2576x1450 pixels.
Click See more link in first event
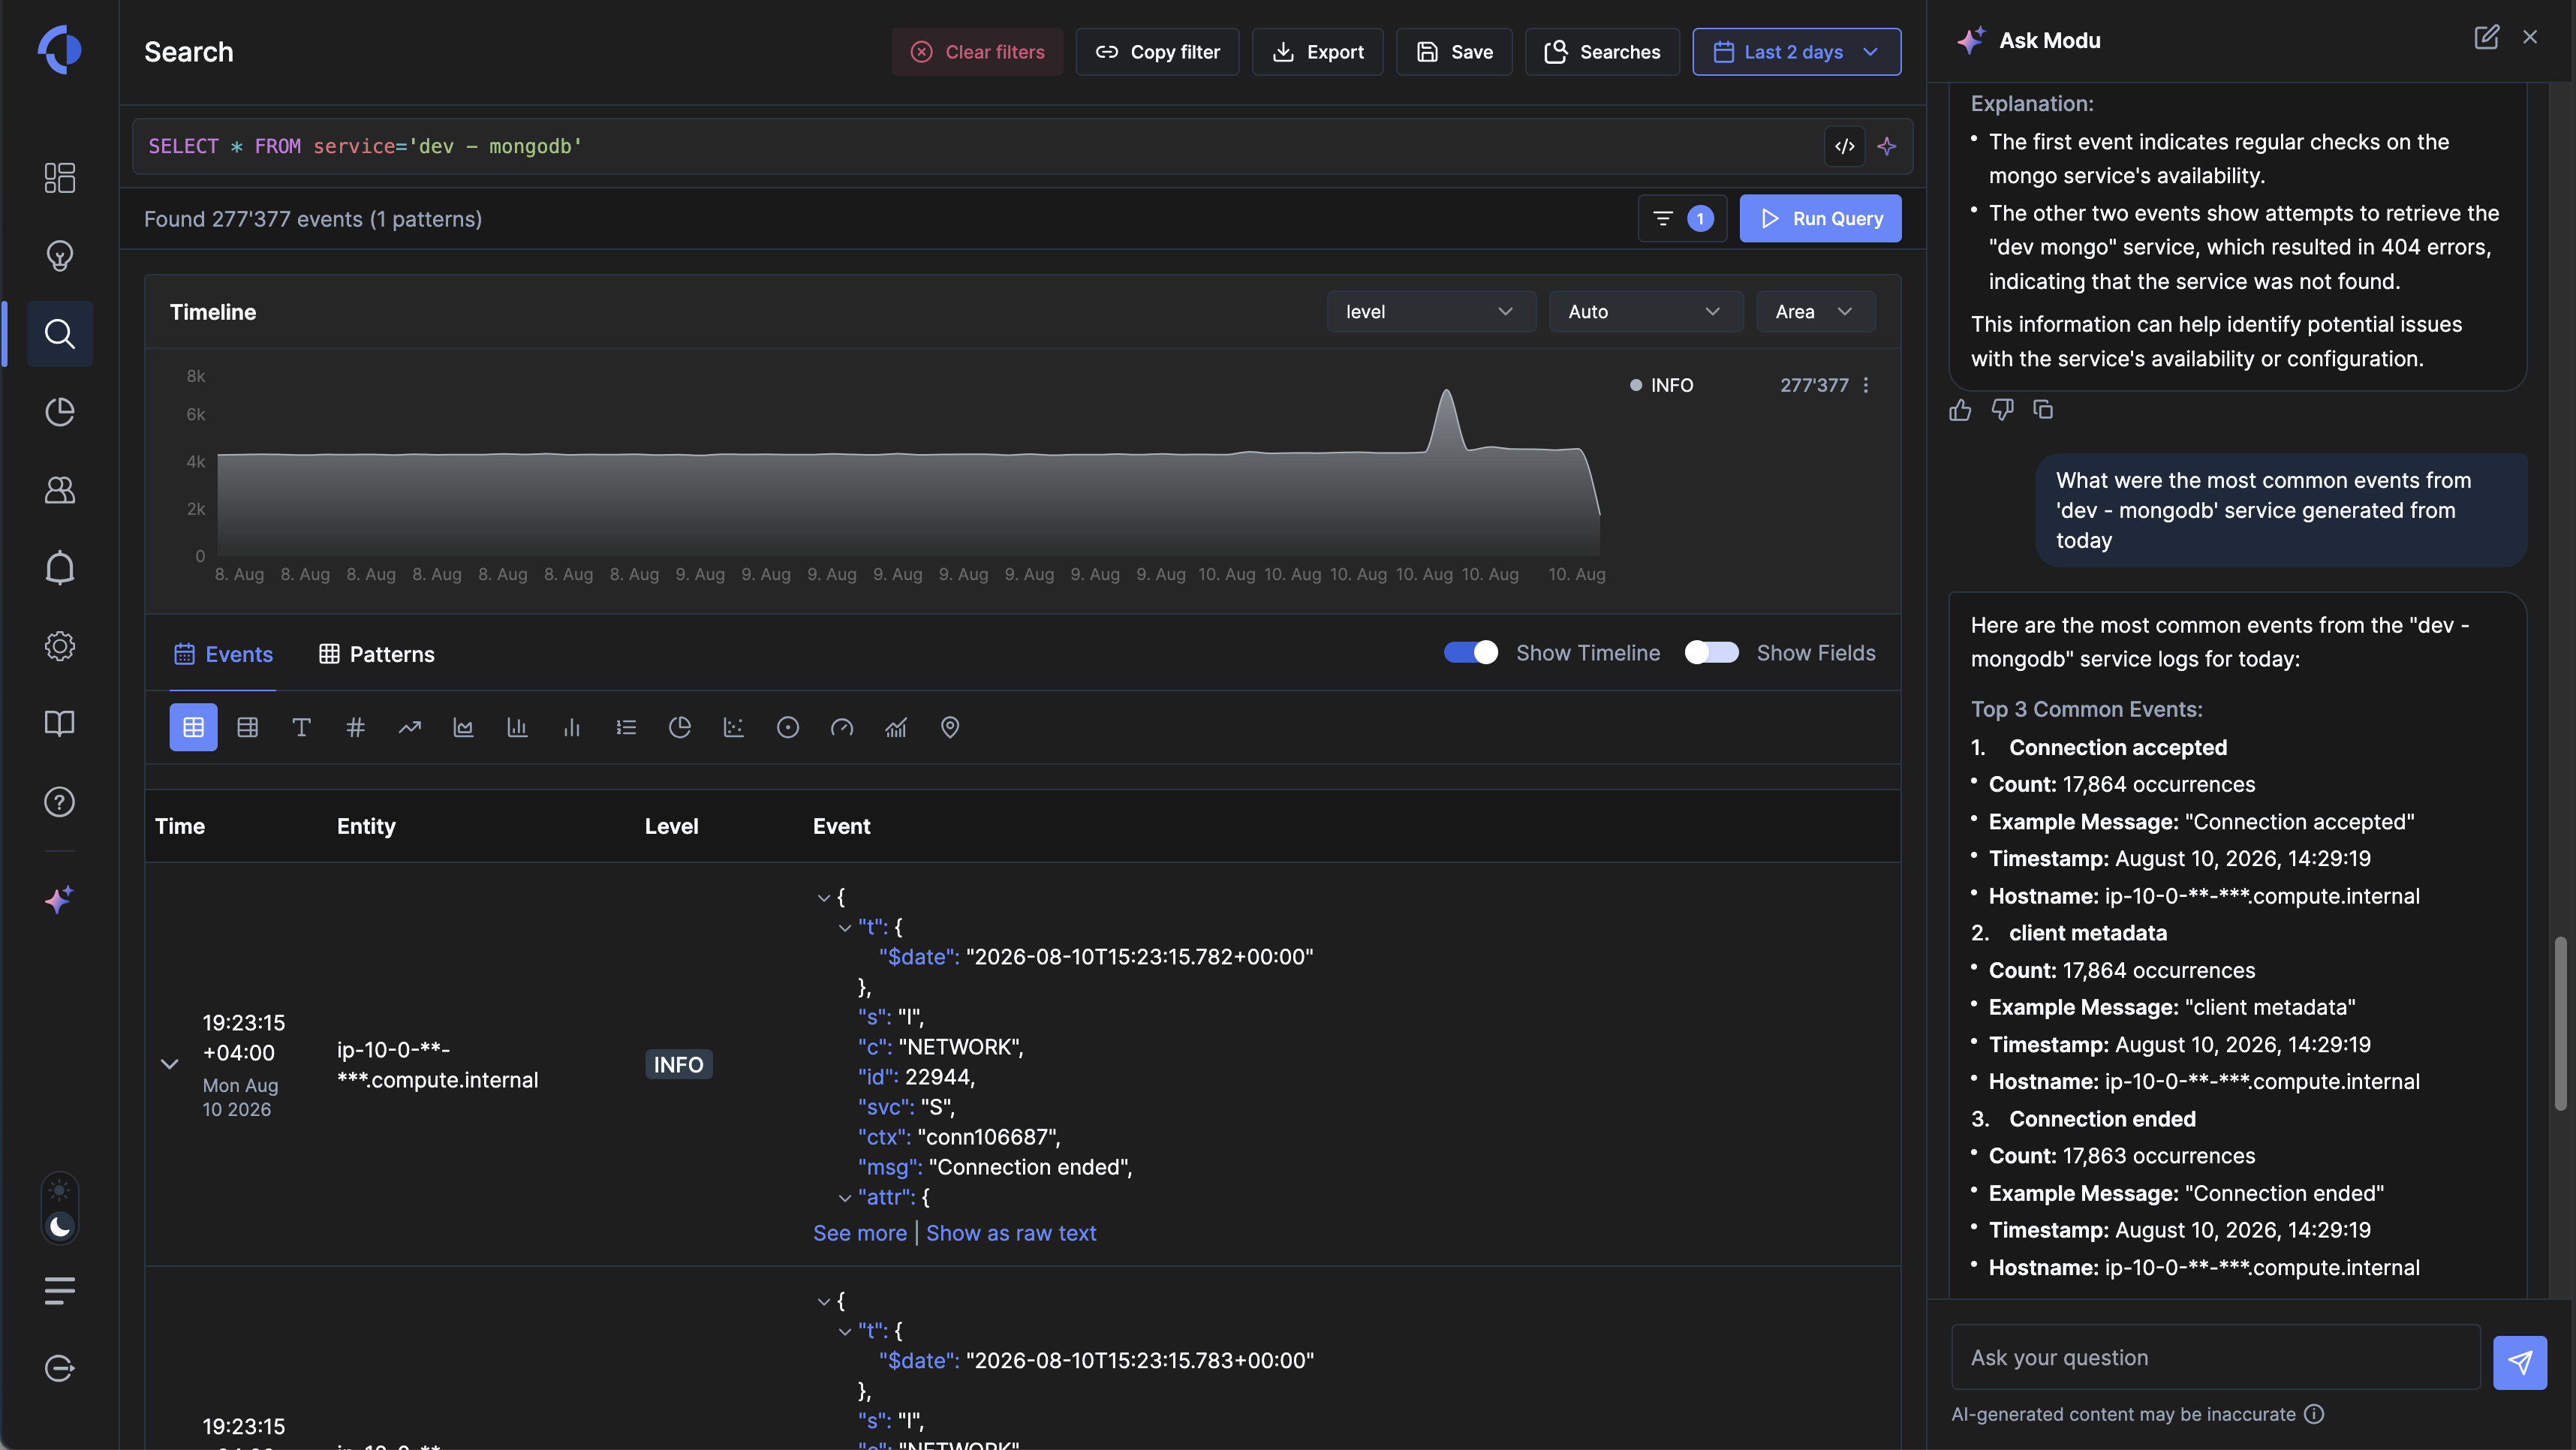point(860,1233)
